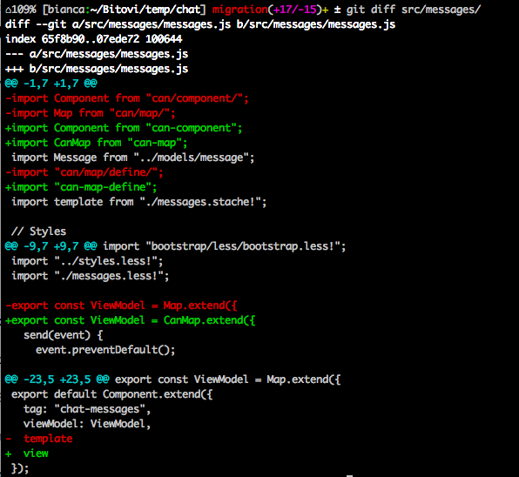This screenshot has height=477, width=519.
Task: Click removed import "can/map/define/" line
Action: click(x=84, y=172)
